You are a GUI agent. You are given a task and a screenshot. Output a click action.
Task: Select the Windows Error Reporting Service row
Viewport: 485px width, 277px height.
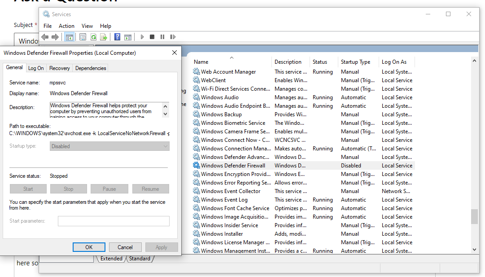point(303,183)
